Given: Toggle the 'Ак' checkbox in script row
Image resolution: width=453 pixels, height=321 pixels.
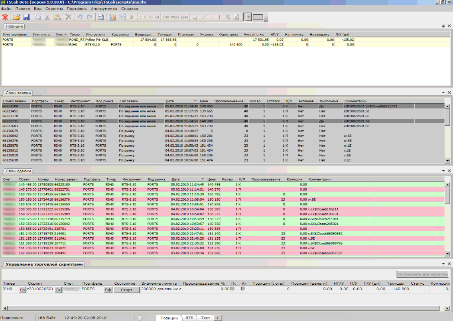Looking at the screenshot, I should 243,289.
